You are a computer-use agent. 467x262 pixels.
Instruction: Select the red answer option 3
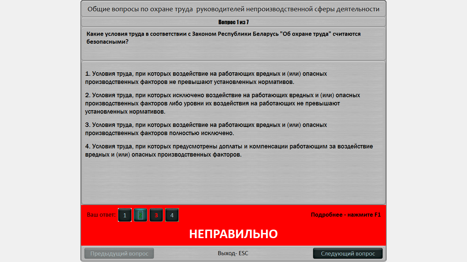pos(156,215)
